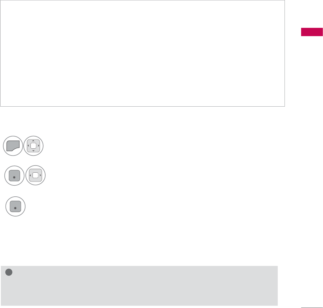Click the center square of the four-way pad
Viewport: 323px width, 308px height.
pos(33,146)
